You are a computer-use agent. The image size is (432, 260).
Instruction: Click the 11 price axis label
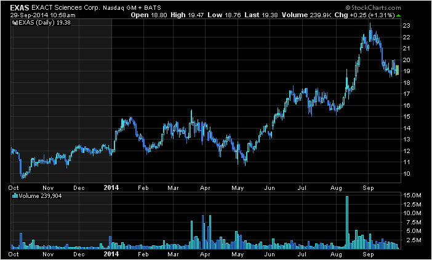(407, 162)
